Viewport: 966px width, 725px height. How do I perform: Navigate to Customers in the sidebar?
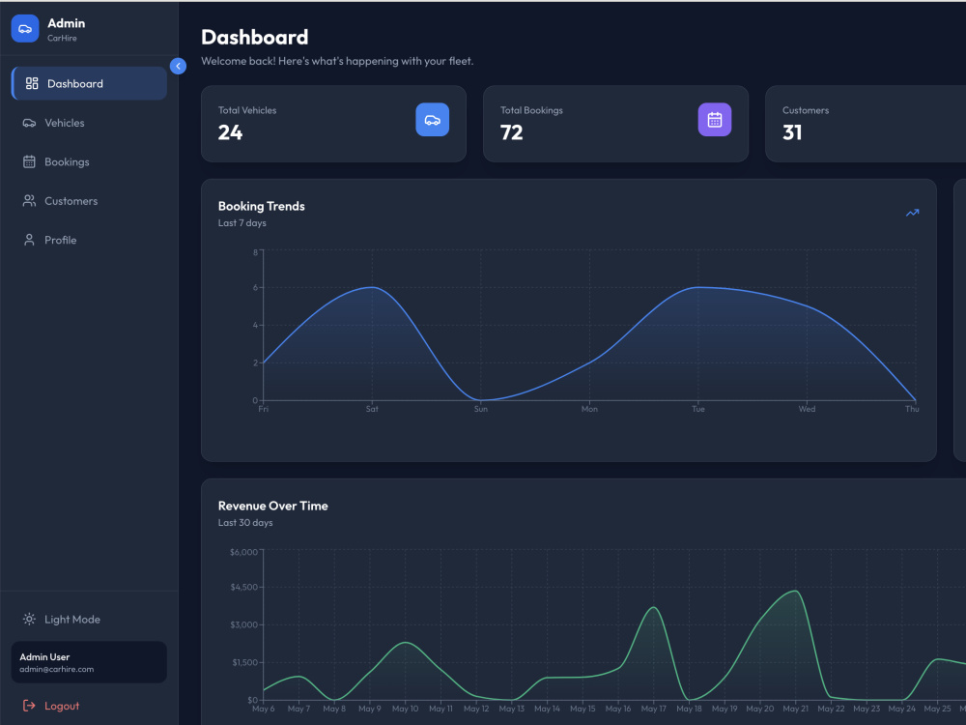89,201
